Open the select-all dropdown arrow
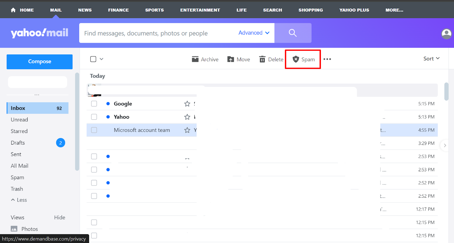The image size is (454, 243). tap(102, 59)
